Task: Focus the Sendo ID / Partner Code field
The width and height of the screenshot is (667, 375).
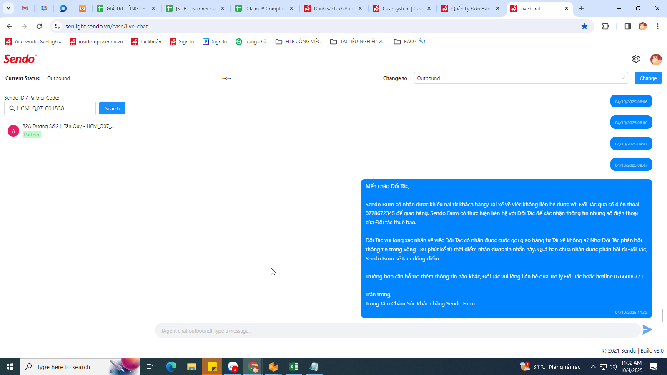Action: pyautogui.click(x=50, y=108)
